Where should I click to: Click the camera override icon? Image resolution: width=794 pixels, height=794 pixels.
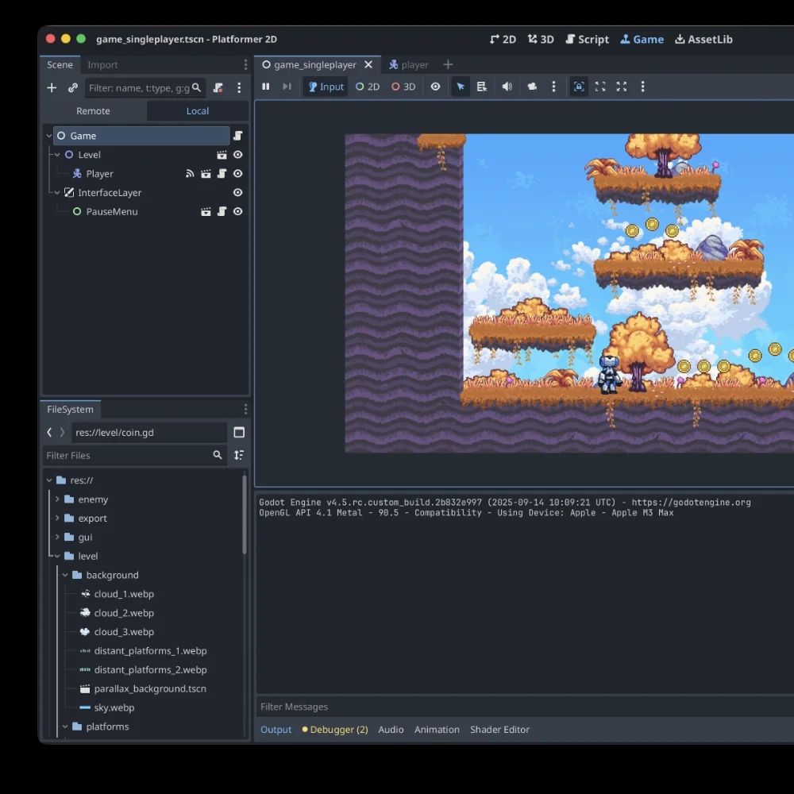(532, 87)
